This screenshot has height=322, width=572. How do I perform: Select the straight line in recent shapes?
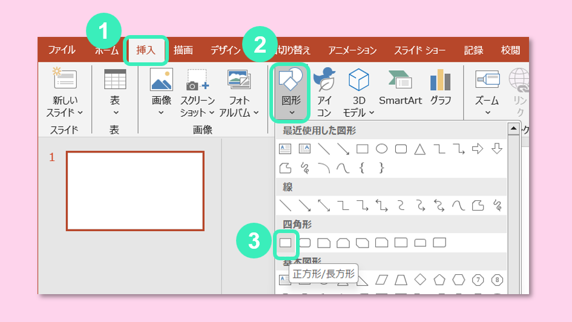click(x=324, y=149)
